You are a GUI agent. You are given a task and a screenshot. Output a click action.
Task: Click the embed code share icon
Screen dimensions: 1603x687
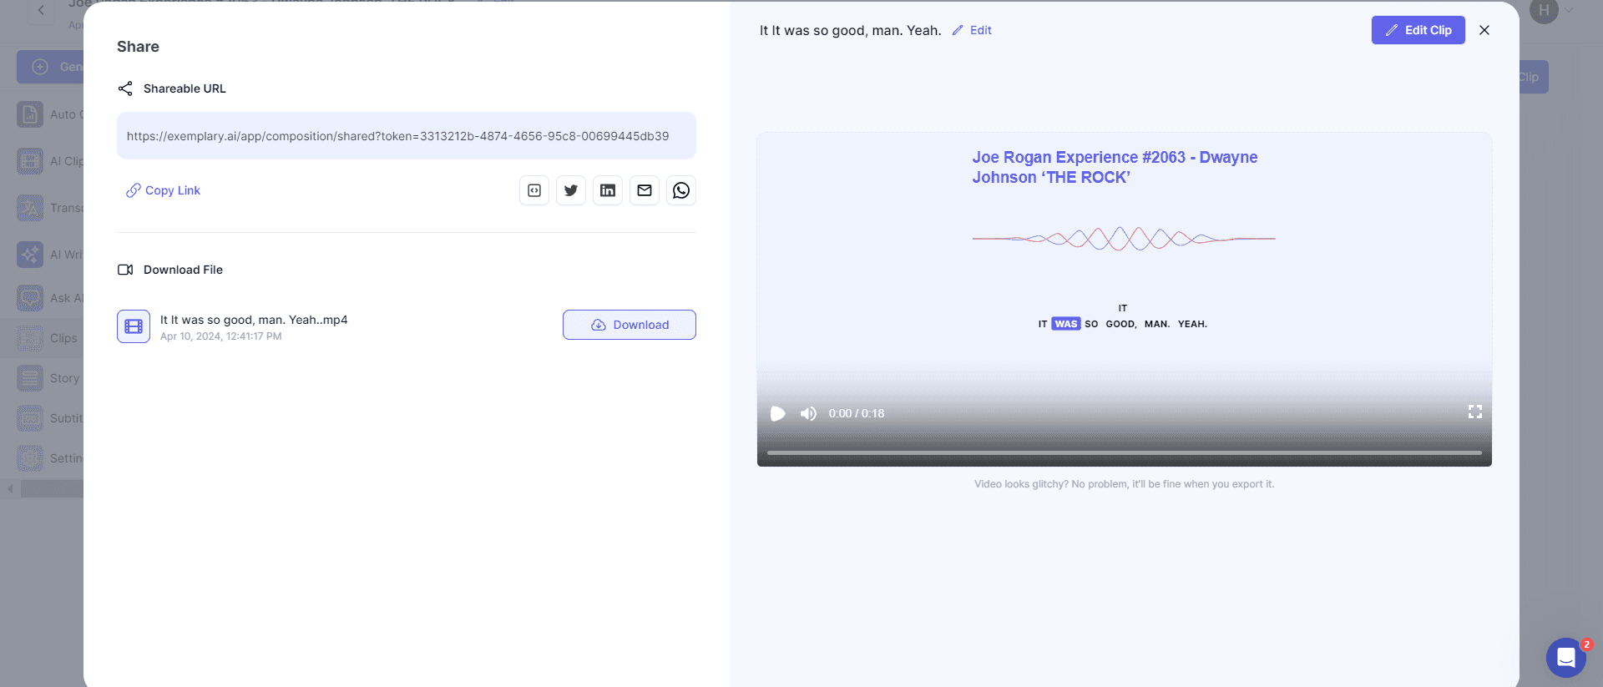(x=534, y=190)
